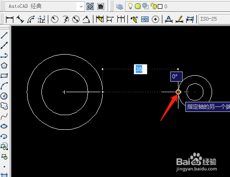The width and height of the screenshot is (230, 177).
Task: Open the ISO-25 dimension style dropdown
Action: pyautogui.click(x=214, y=19)
